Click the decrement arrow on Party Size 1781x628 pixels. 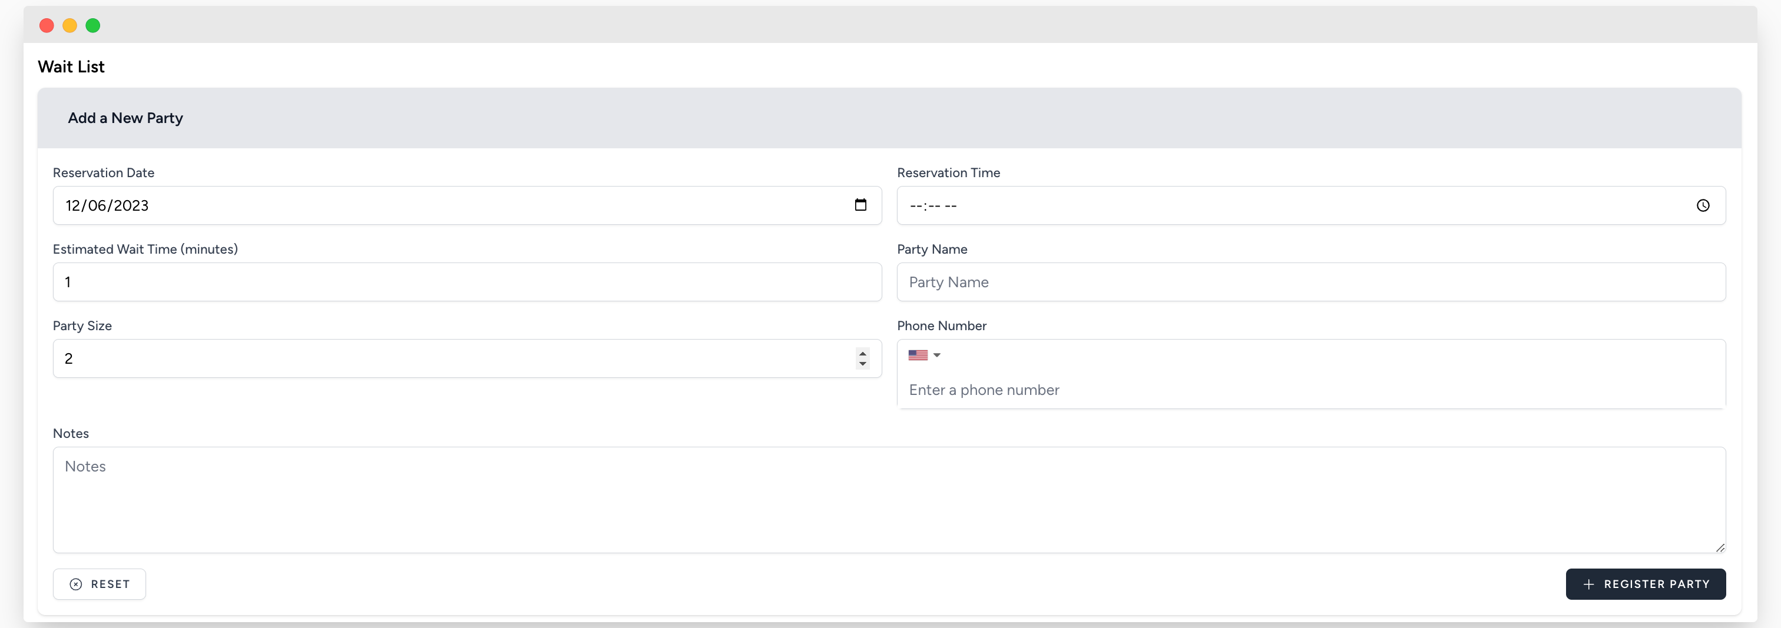[862, 363]
